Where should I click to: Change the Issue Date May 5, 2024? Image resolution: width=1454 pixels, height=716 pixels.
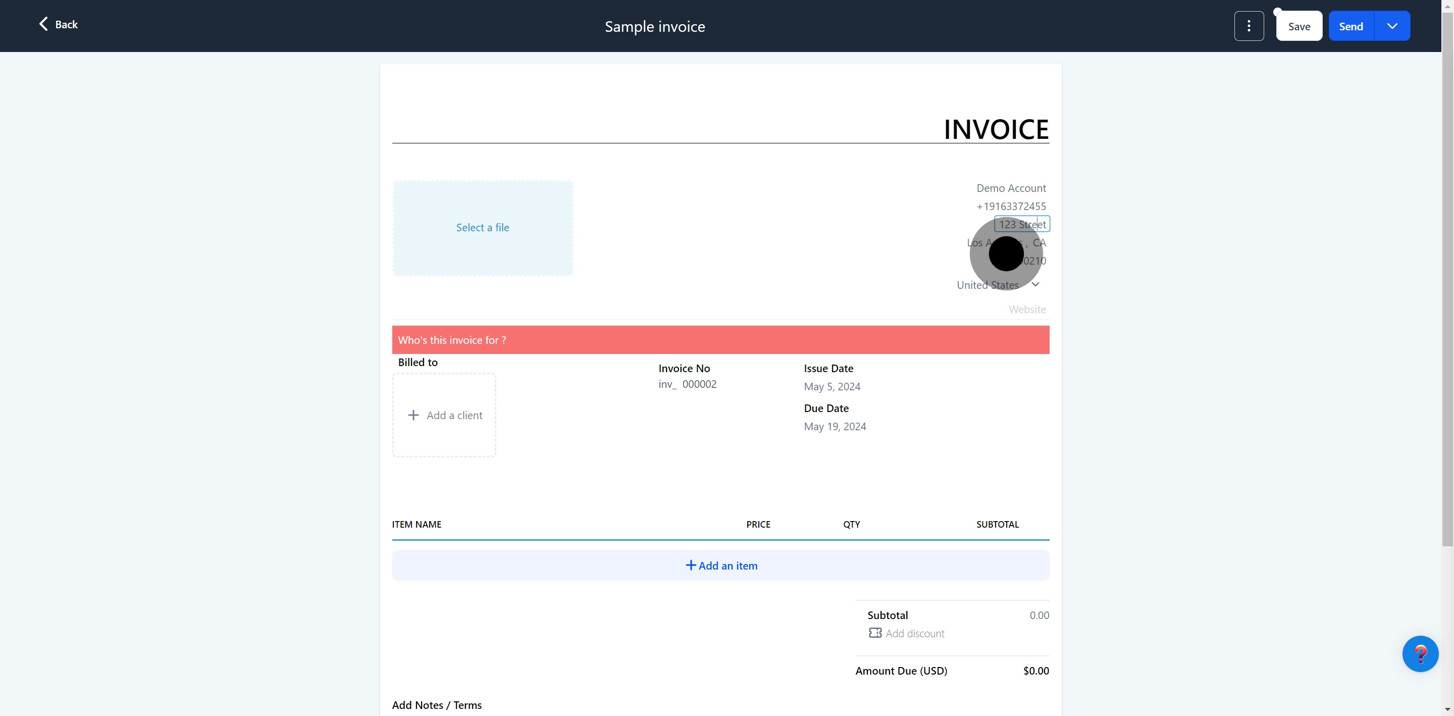[832, 387]
